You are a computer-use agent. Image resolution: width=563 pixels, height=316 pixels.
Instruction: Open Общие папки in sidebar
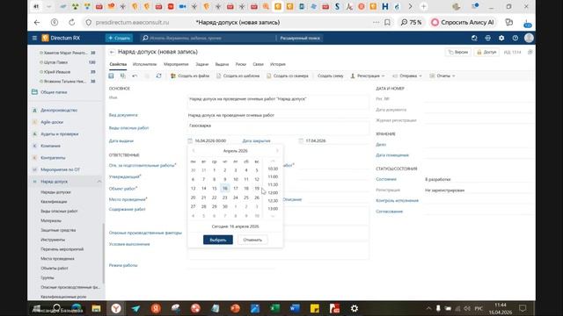(54, 92)
